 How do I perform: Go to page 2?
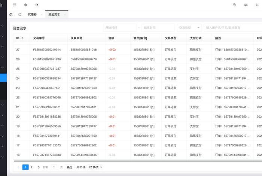coord(31,167)
